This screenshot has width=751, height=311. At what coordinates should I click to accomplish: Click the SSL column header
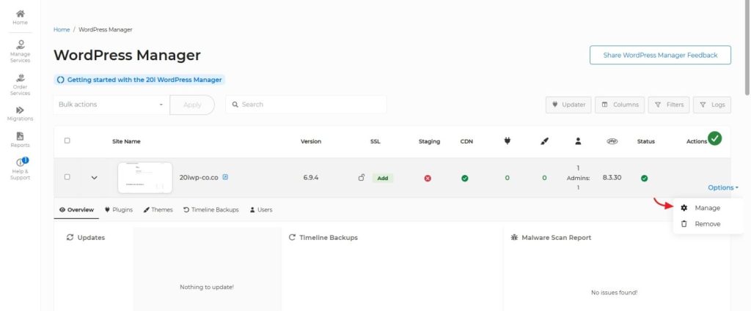pyautogui.click(x=375, y=141)
